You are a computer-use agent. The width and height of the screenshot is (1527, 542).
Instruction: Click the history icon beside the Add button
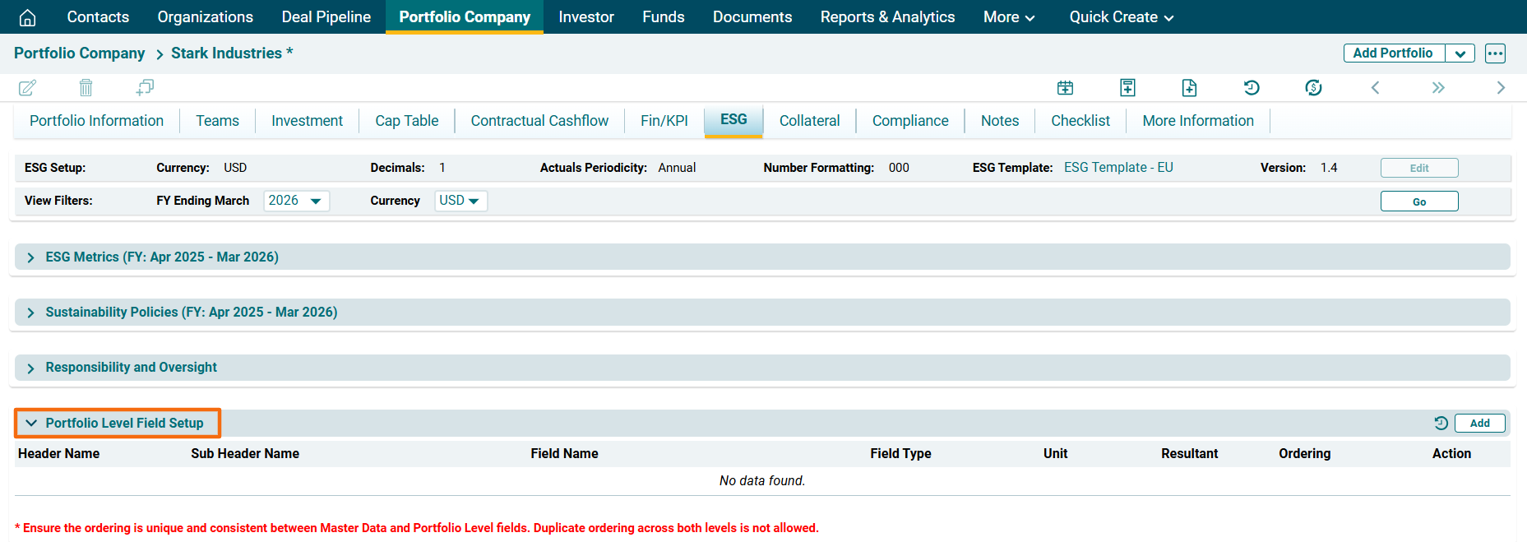(x=1441, y=423)
